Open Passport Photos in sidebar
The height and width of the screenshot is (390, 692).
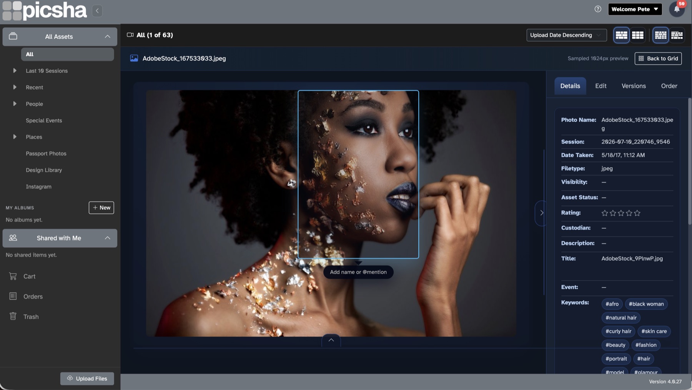click(46, 153)
